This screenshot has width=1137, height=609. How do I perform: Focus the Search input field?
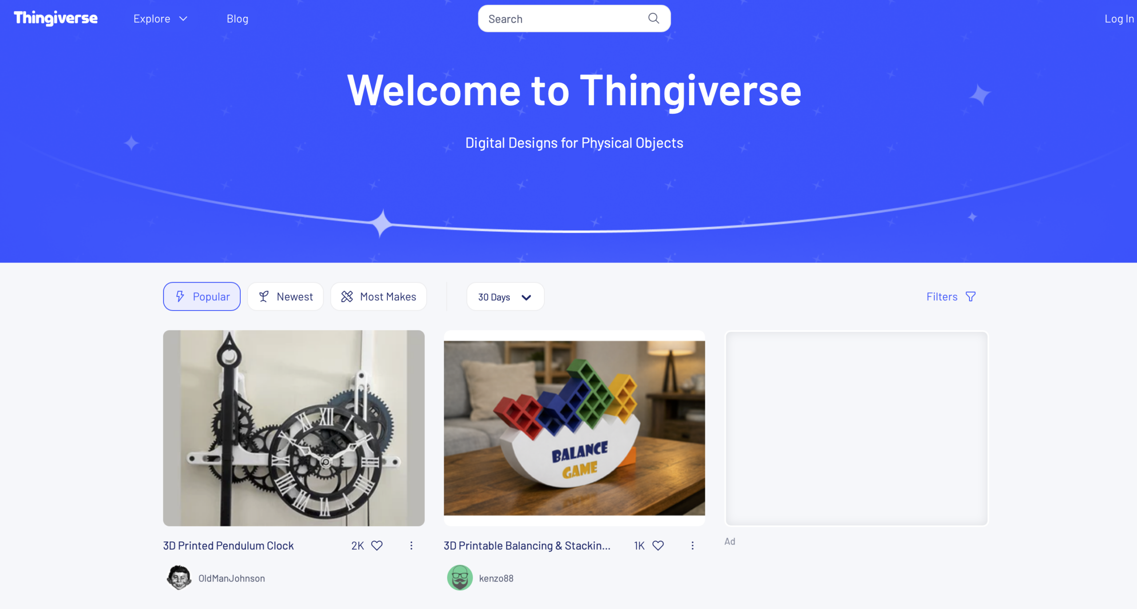pos(564,19)
